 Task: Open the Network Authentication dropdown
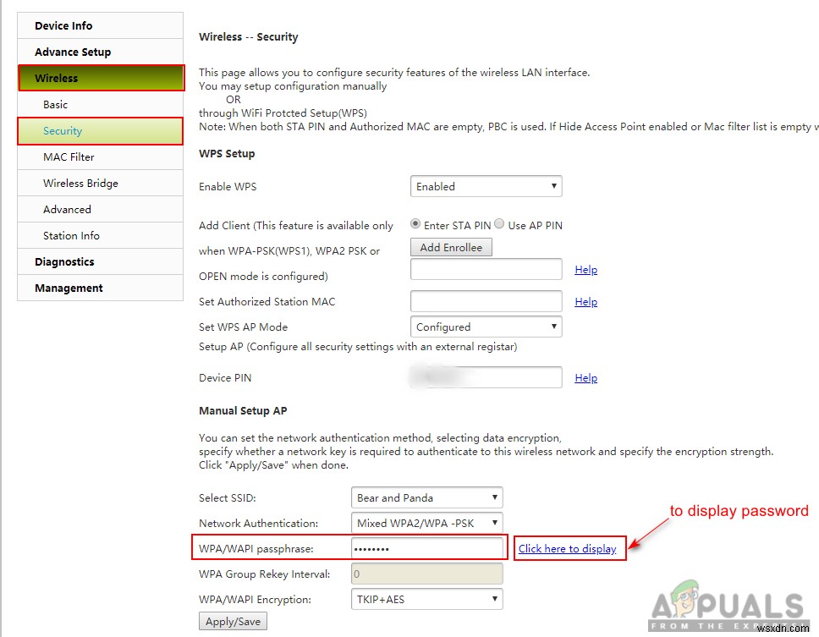point(426,523)
